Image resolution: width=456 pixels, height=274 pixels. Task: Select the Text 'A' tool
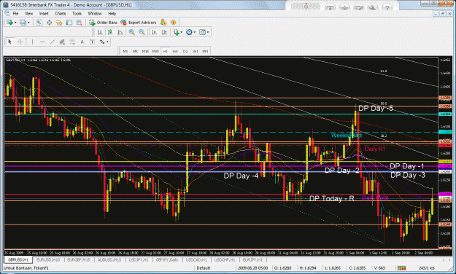[82, 42]
